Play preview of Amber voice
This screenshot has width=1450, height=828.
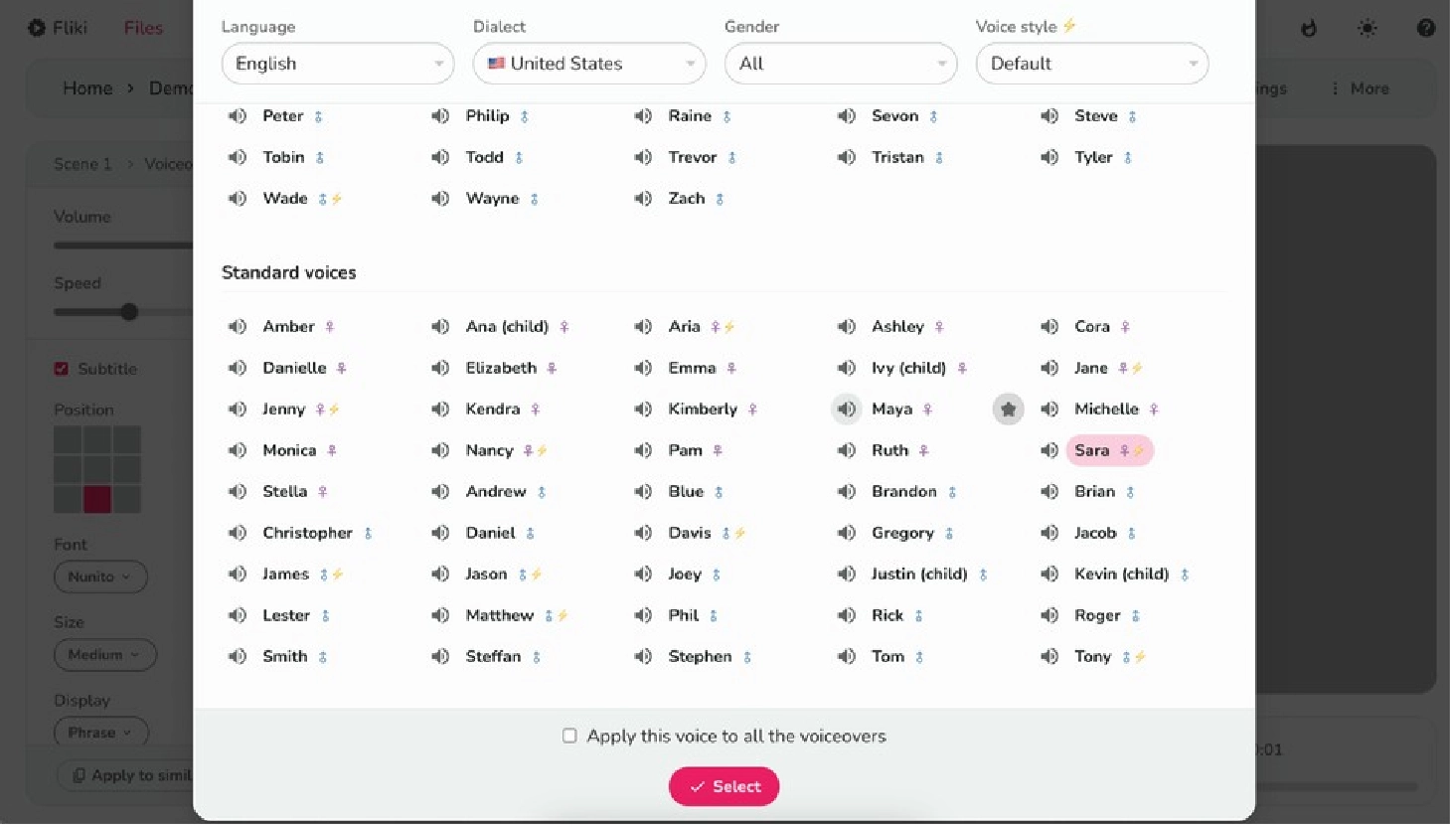click(237, 326)
